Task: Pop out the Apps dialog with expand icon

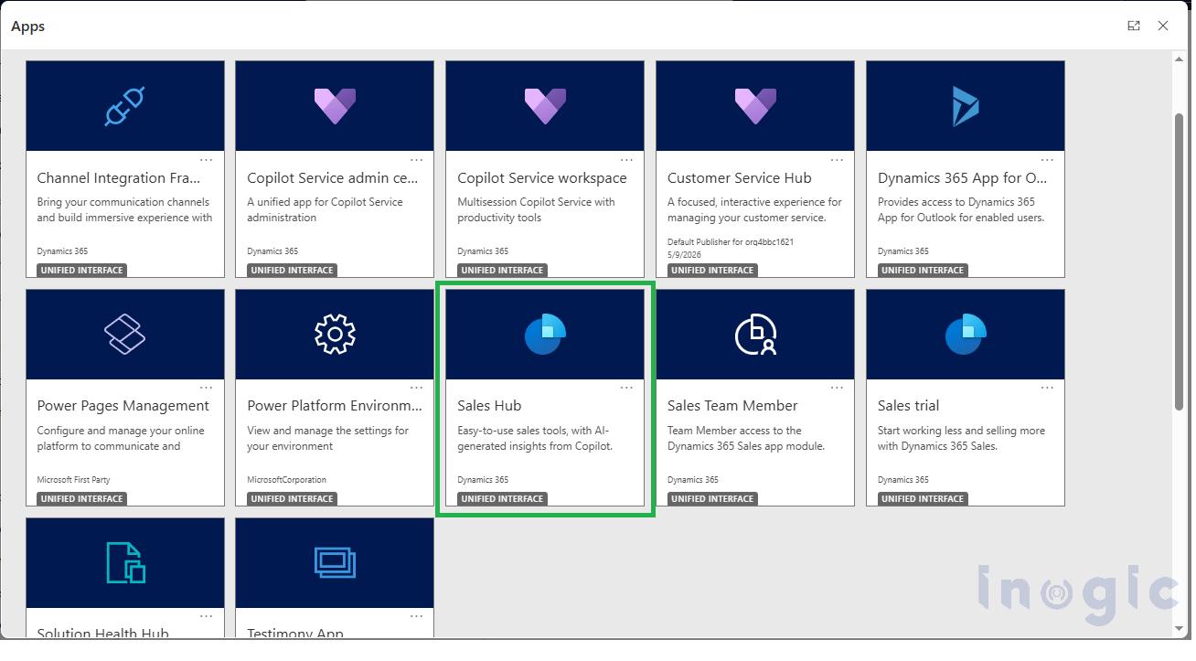Action: click(x=1134, y=26)
